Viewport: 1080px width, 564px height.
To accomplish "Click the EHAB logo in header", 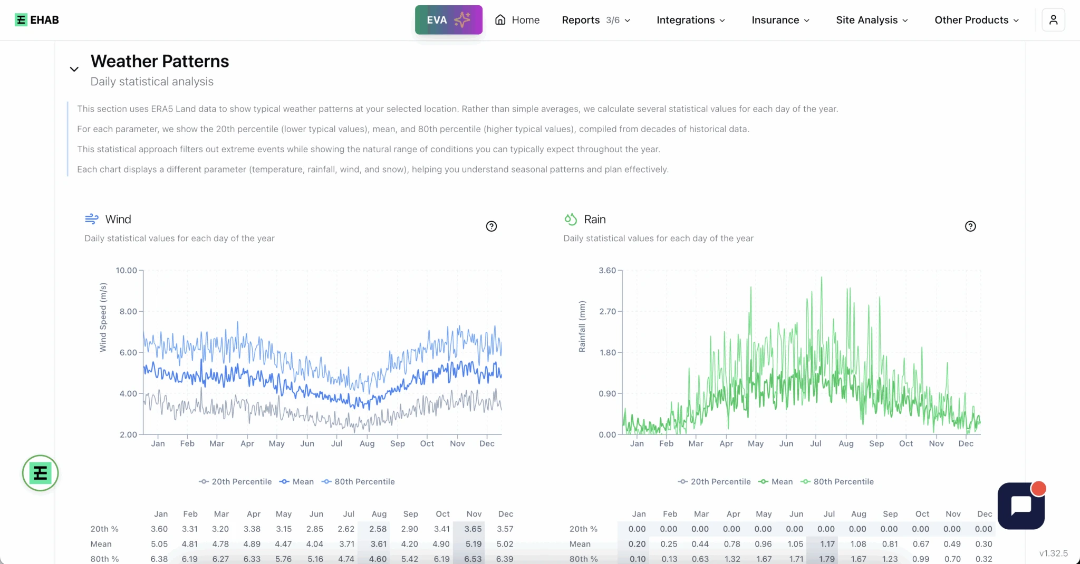I will point(36,20).
